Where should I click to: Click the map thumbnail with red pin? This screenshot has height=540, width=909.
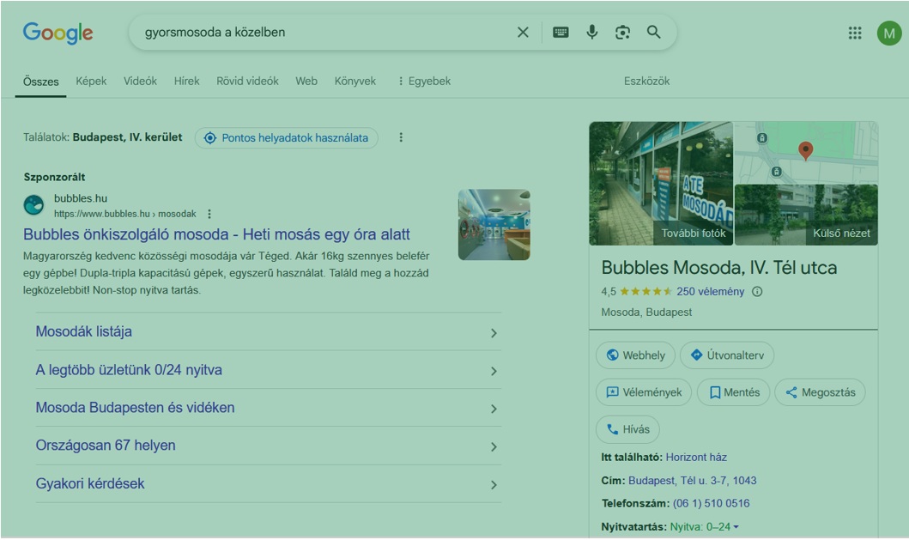[x=805, y=152]
